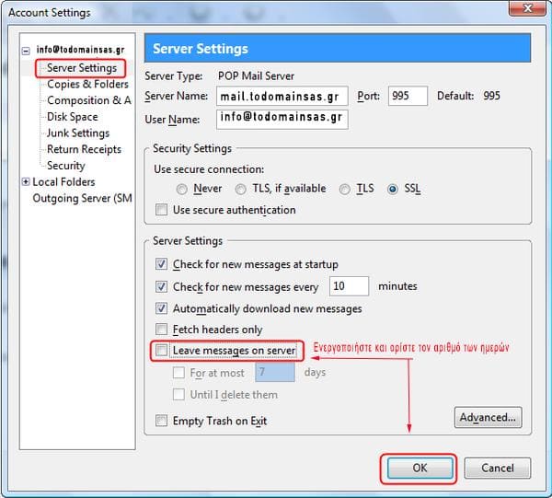Open the Advanced... server options
The width and height of the screenshot is (552, 498).
[488, 418]
